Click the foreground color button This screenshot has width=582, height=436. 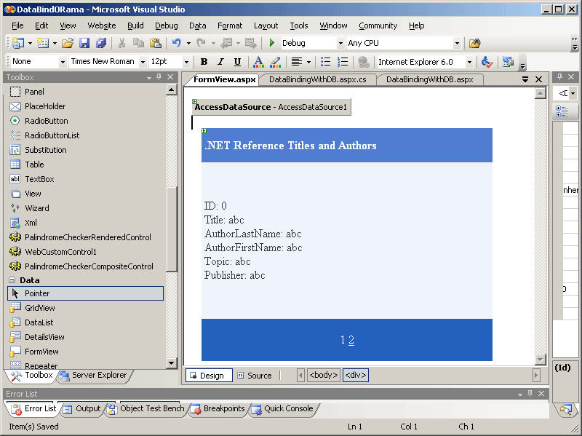click(258, 62)
